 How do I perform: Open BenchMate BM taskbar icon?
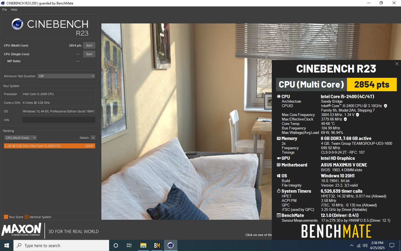[157, 245]
